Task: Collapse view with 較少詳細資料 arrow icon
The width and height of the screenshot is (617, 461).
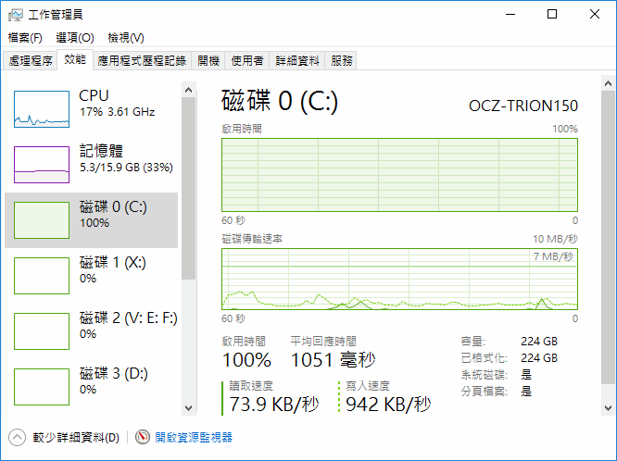Action: tap(18, 437)
